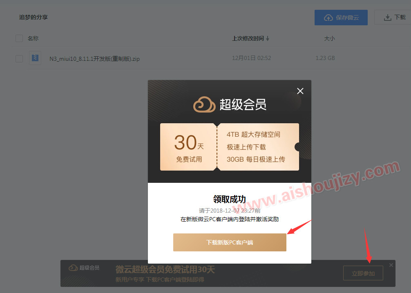The width and height of the screenshot is (411, 293).
Task: Click 立即参加 in the bottom banner
Action: (x=363, y=273)
